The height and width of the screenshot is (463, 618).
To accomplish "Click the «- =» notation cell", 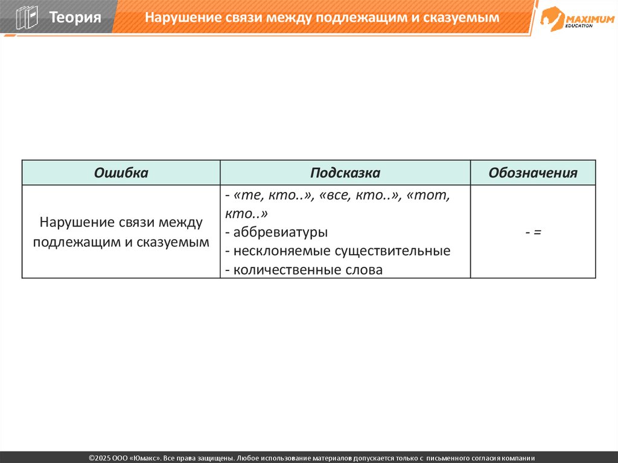I will [x=533, y=232].
